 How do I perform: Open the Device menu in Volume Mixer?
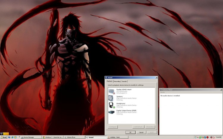click(162, 92)
